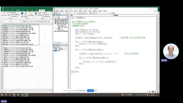
Task: Open Chrome from the taskbar
Action: [22, 95]
